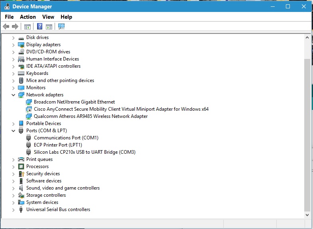
Task: Expand the Disk drives category
Action: click(x=13, y=37)
